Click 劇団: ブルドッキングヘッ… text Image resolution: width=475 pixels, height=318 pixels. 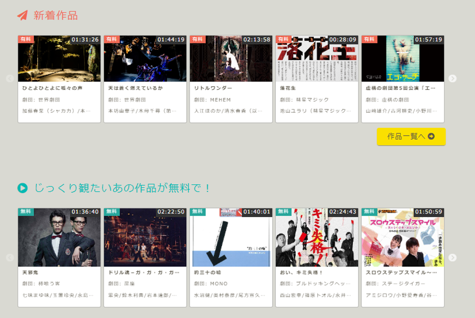click(315, 284)
